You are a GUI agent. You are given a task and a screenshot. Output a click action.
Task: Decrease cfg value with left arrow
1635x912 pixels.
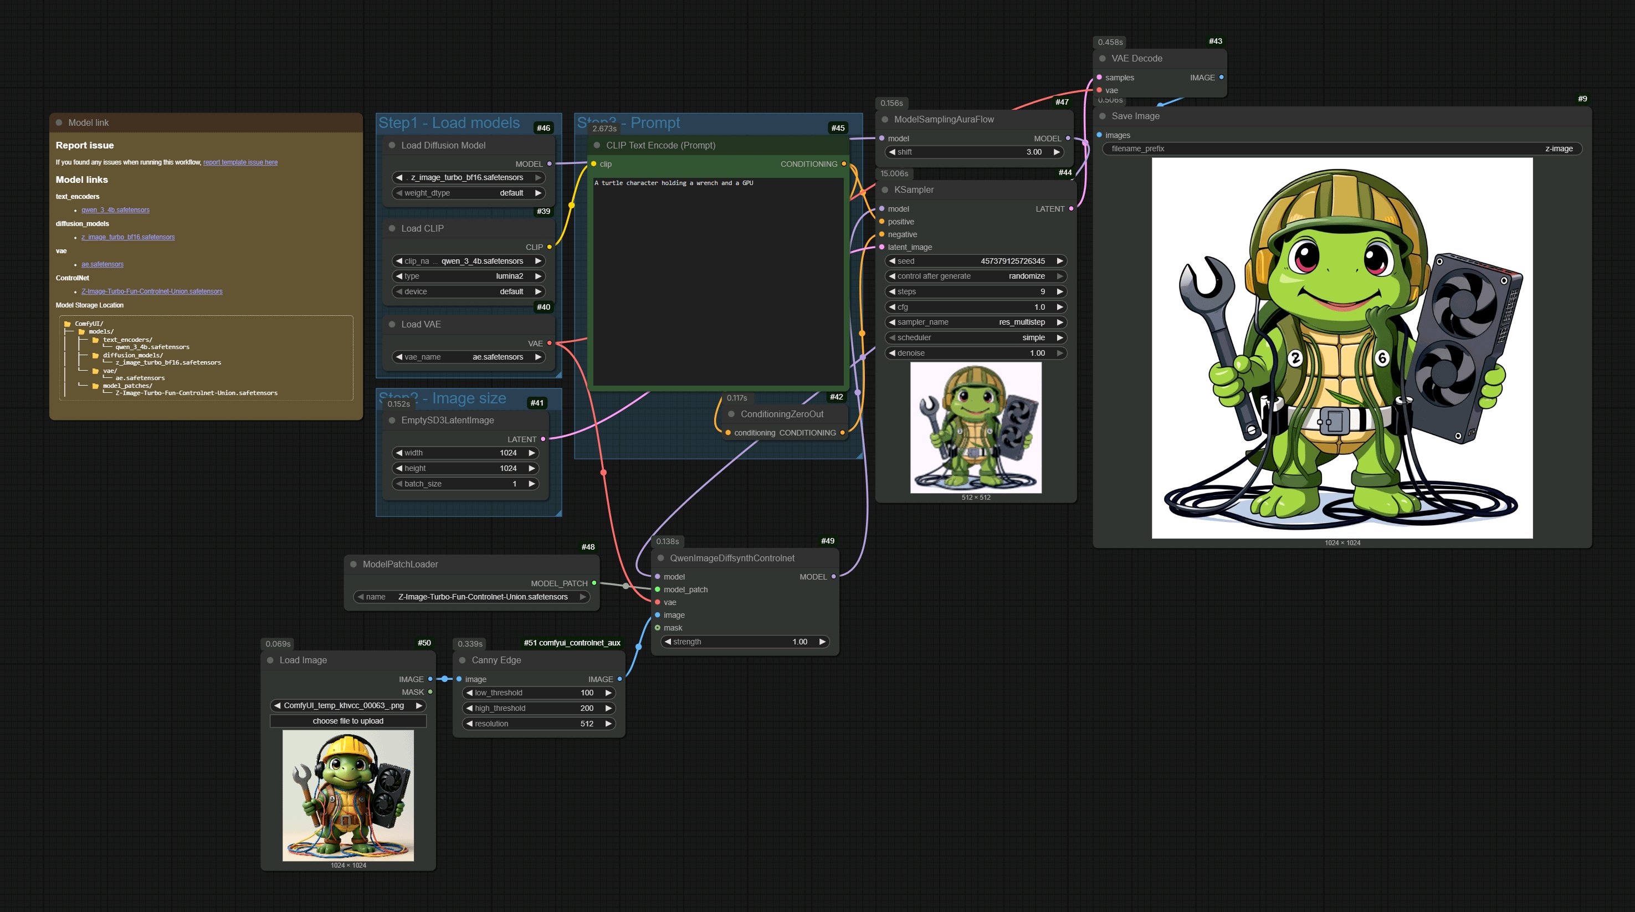coord(892,306)
